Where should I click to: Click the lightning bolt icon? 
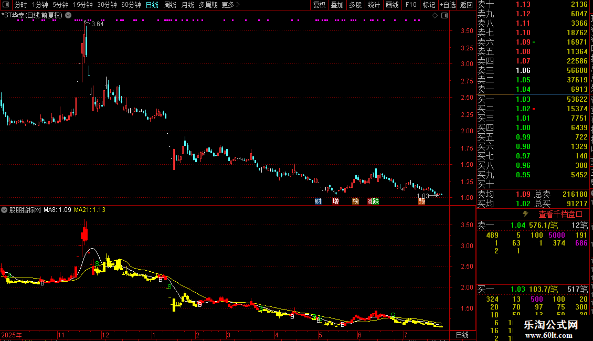pyautogui.click(x=525, y=214)
